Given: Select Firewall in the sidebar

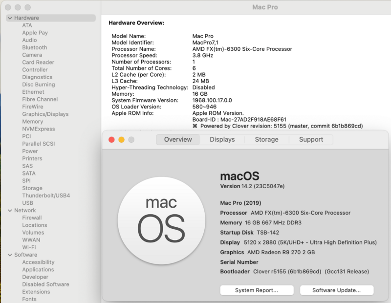Looking at the screenshot, I should click(32, 217).
